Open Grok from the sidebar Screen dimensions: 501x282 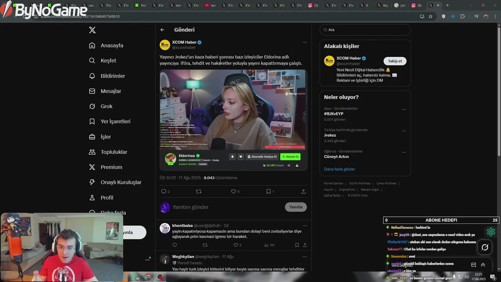101,107
